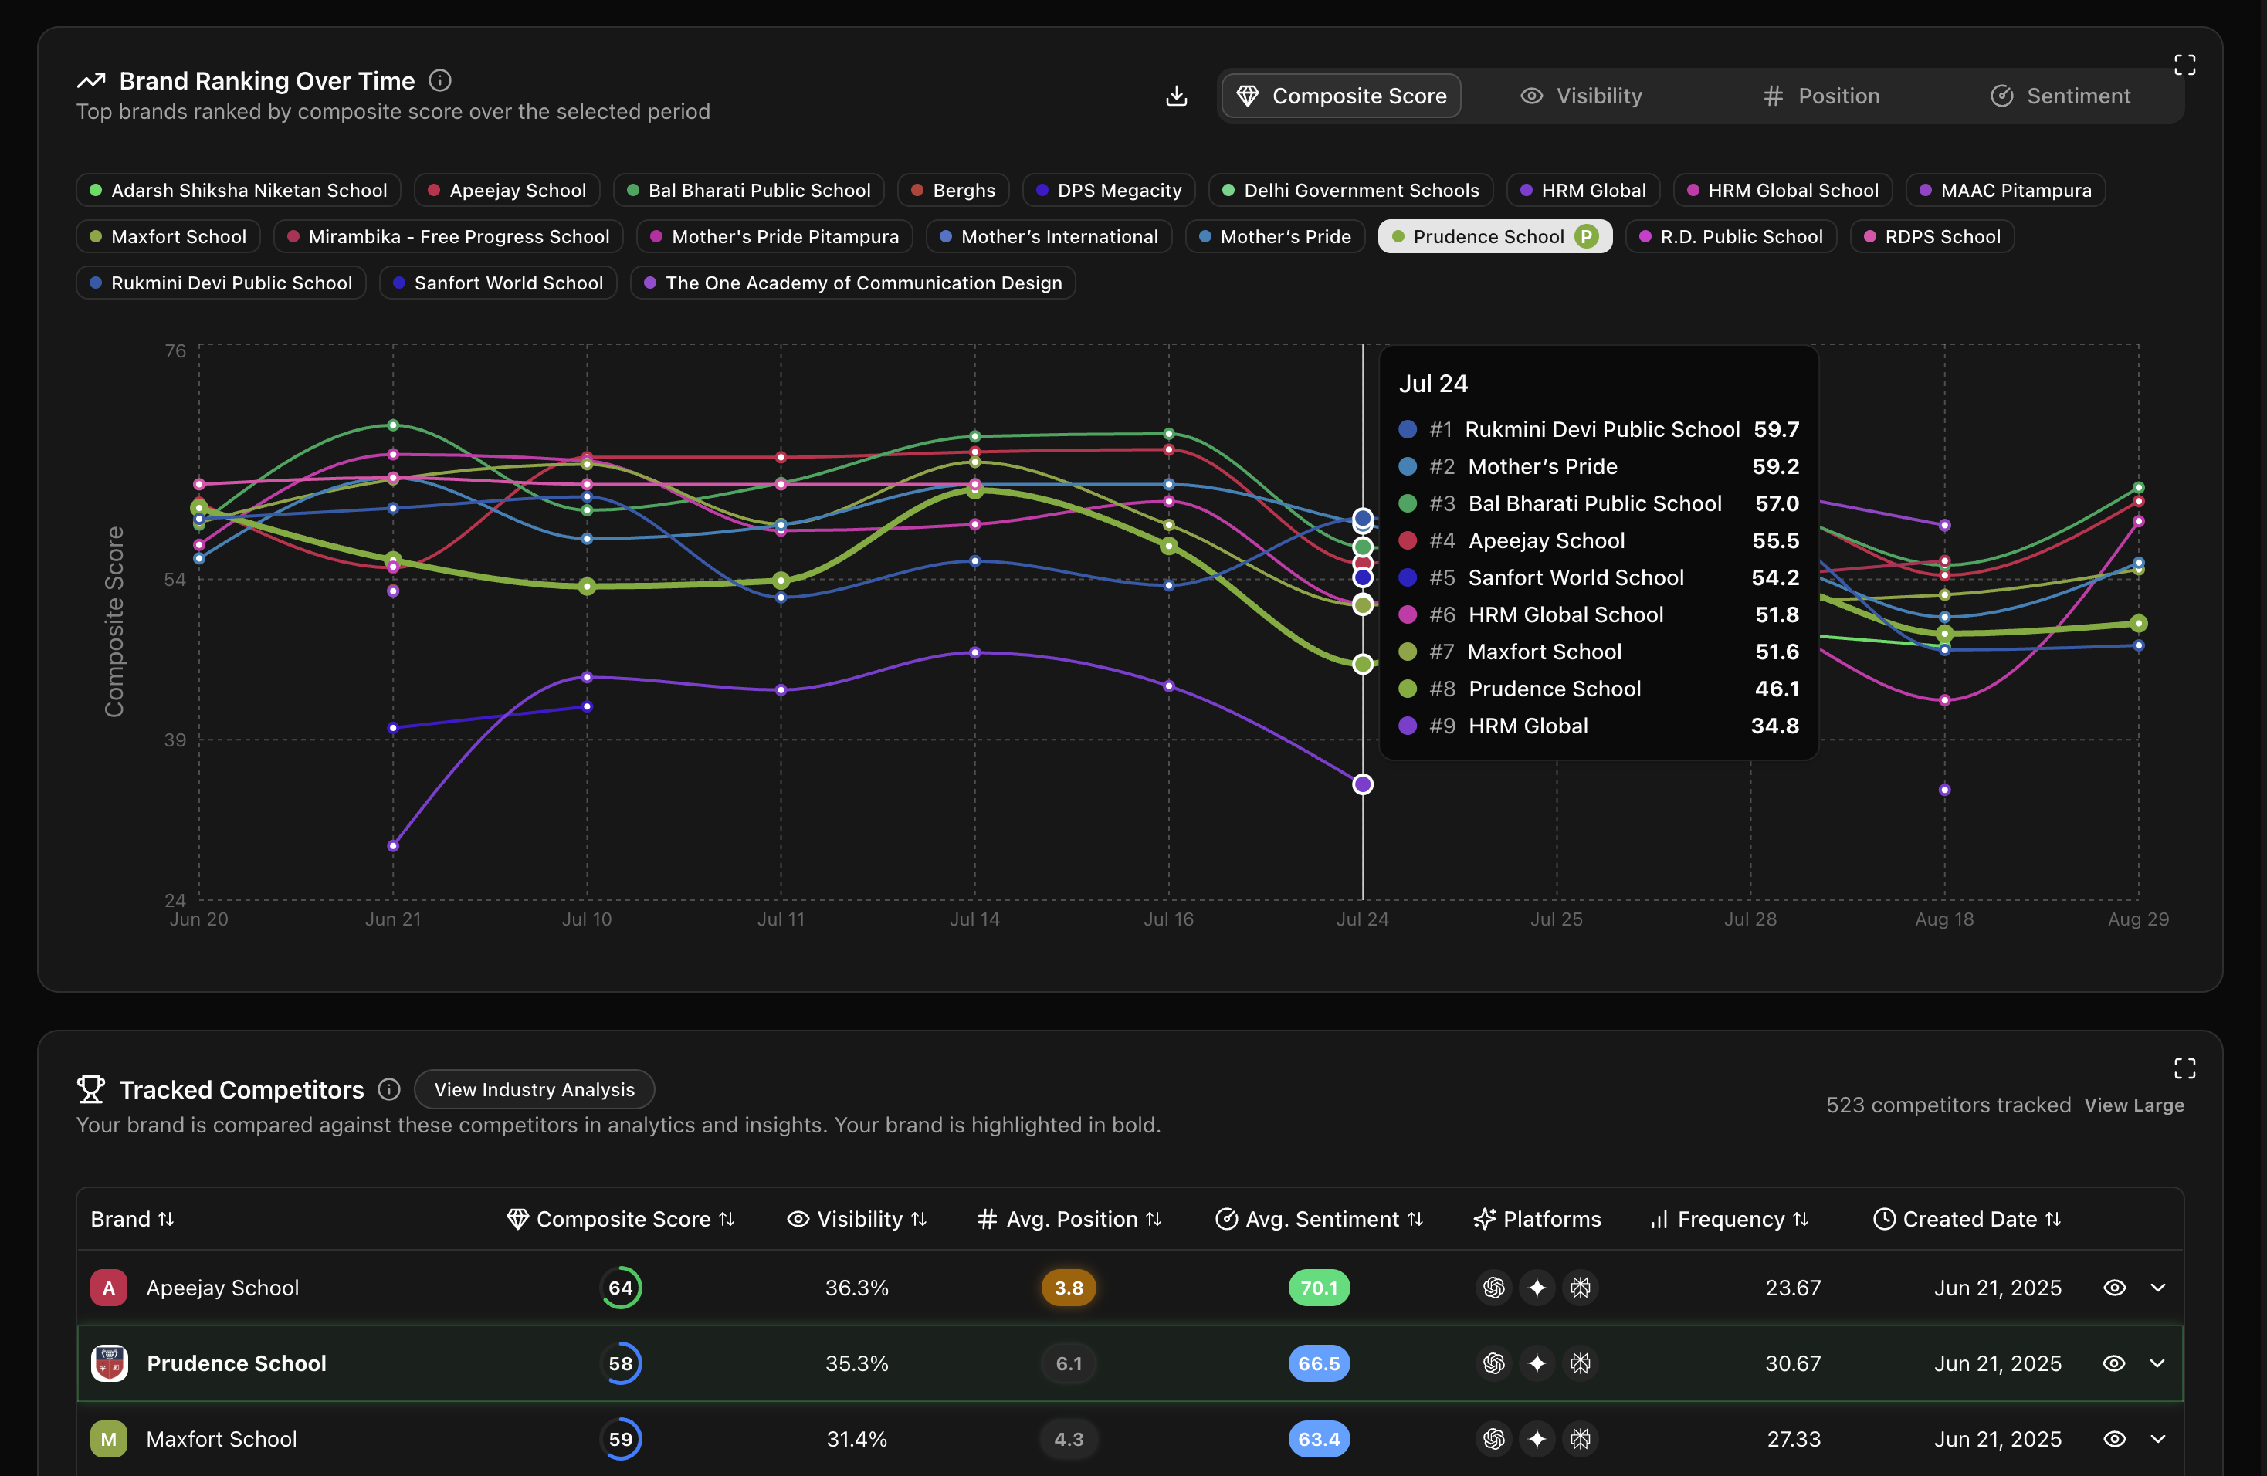The width and height of the screenshot is (2267, 1476).
Task: Switch to the Position metric tab
Action: 1821,96
